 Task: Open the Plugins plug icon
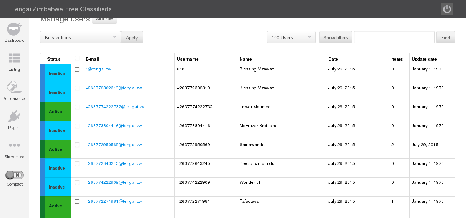coord(15,116)
